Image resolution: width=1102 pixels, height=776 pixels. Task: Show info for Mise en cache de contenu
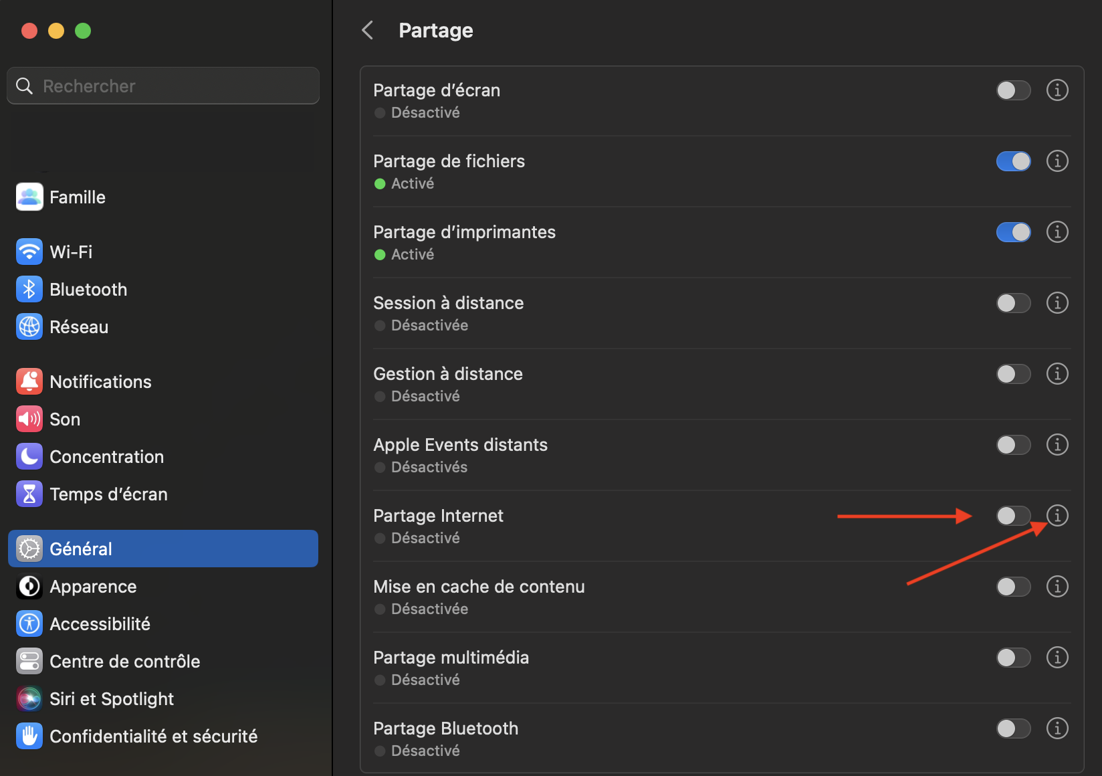1057,587
